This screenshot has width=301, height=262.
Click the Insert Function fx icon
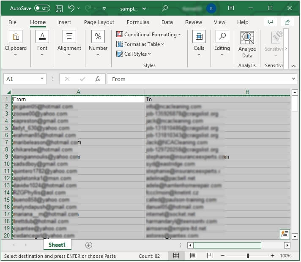pos(98,79)
